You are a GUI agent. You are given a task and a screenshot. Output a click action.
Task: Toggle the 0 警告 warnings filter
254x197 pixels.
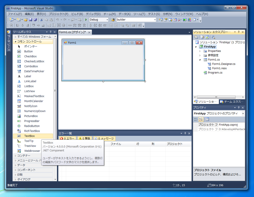84,138
